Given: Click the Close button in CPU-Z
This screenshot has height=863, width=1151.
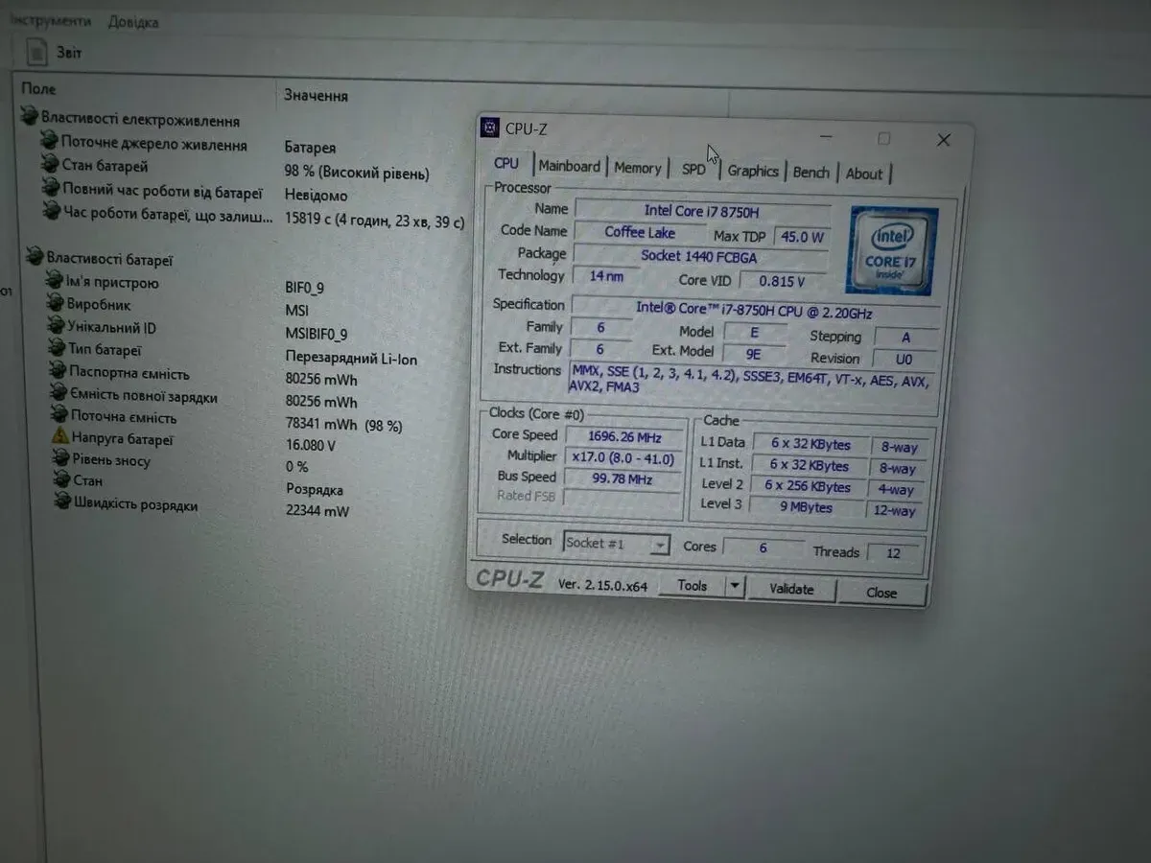Looking at the screenshot, I should click(x=881, y=593).
